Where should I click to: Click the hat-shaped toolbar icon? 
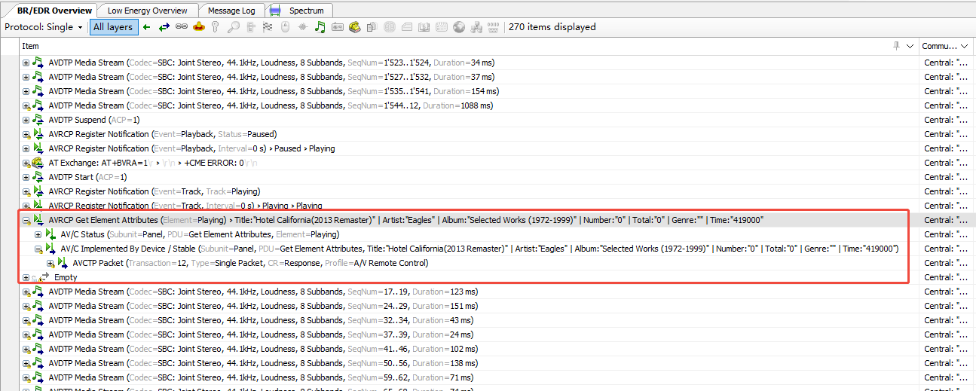(x=198, y=27)
